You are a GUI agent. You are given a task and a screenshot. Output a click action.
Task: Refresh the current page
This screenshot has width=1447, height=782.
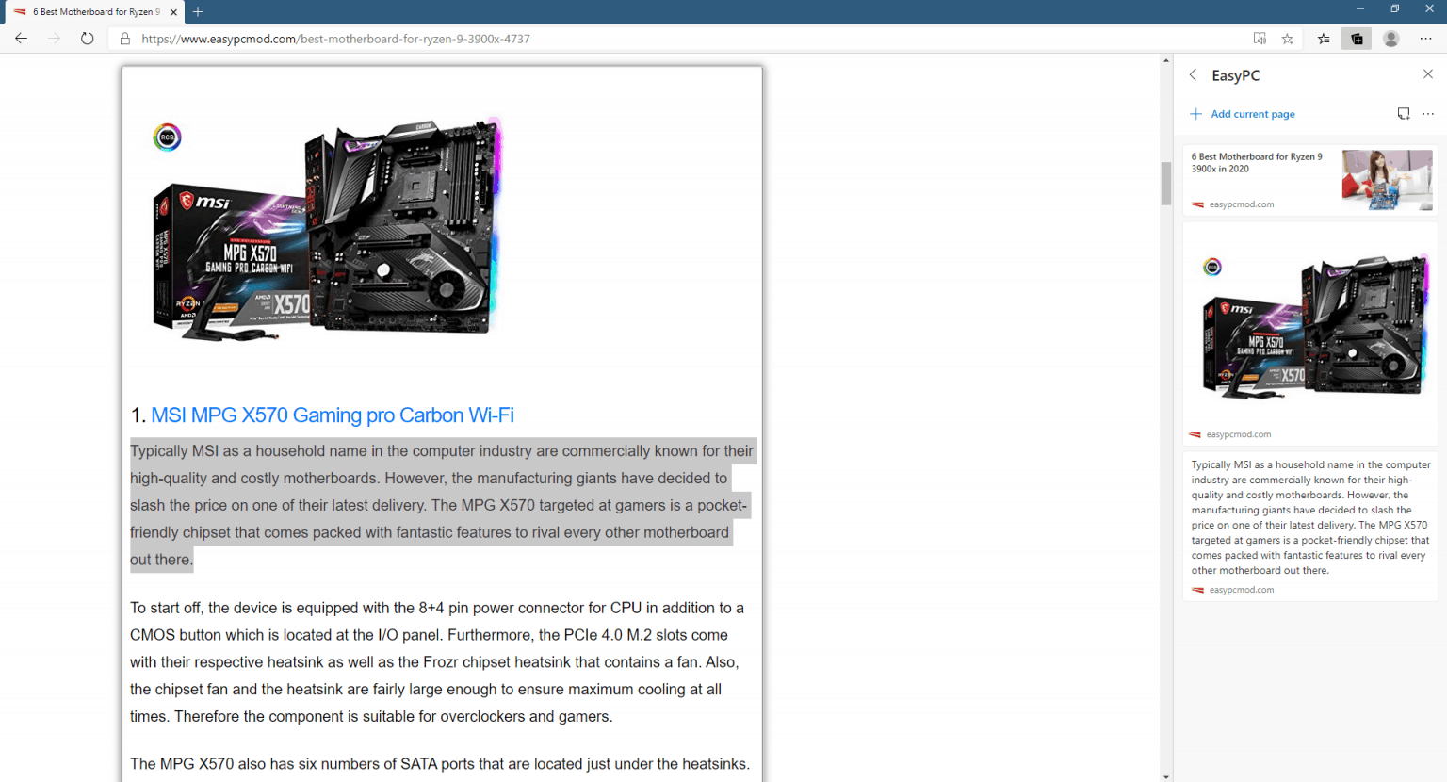pyautogui.click(x=88, y=39)
